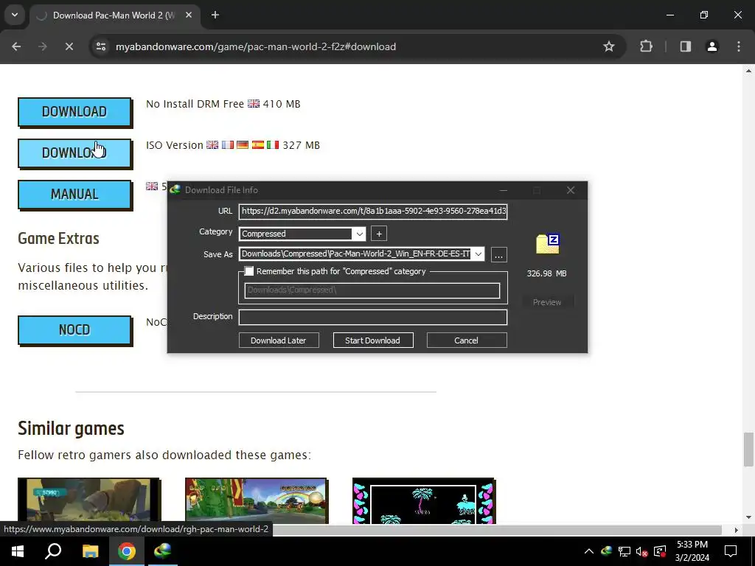755x566 pixels.
Task: Browse for save location with ellipsis button
Action: (x=499, y=254)
